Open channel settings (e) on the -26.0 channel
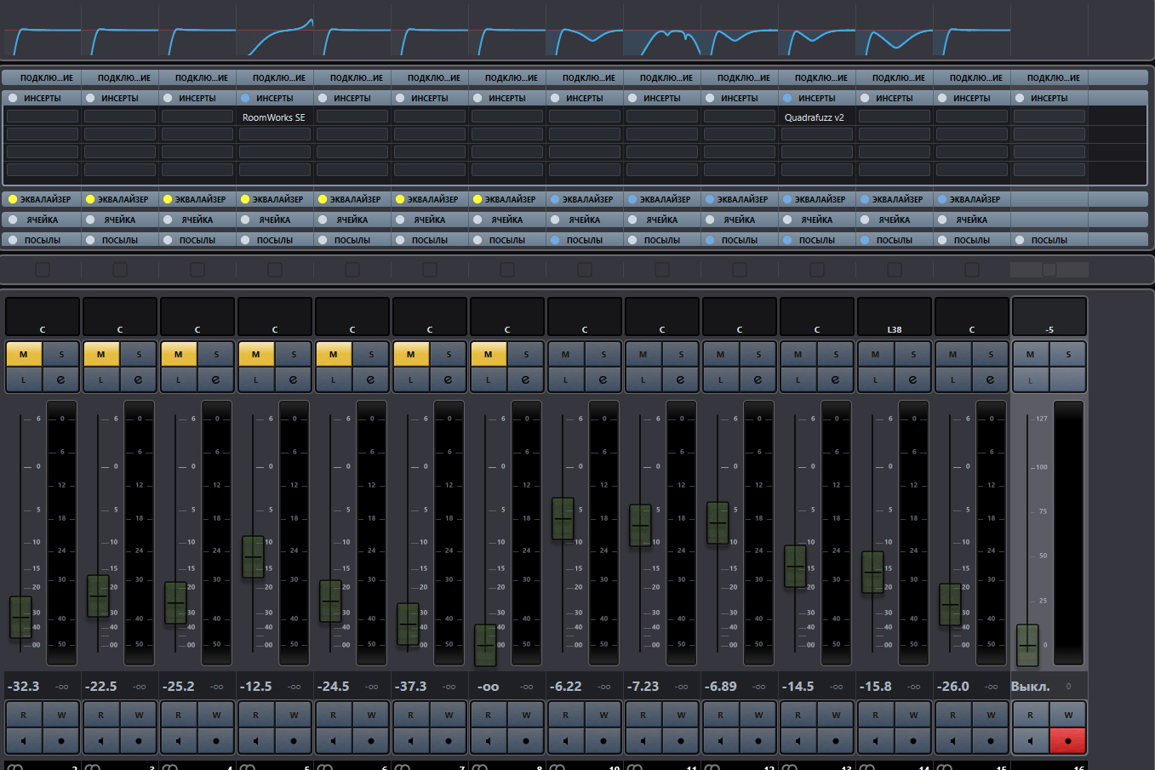Screen dimensions: 1155x770 coord(990,379)
